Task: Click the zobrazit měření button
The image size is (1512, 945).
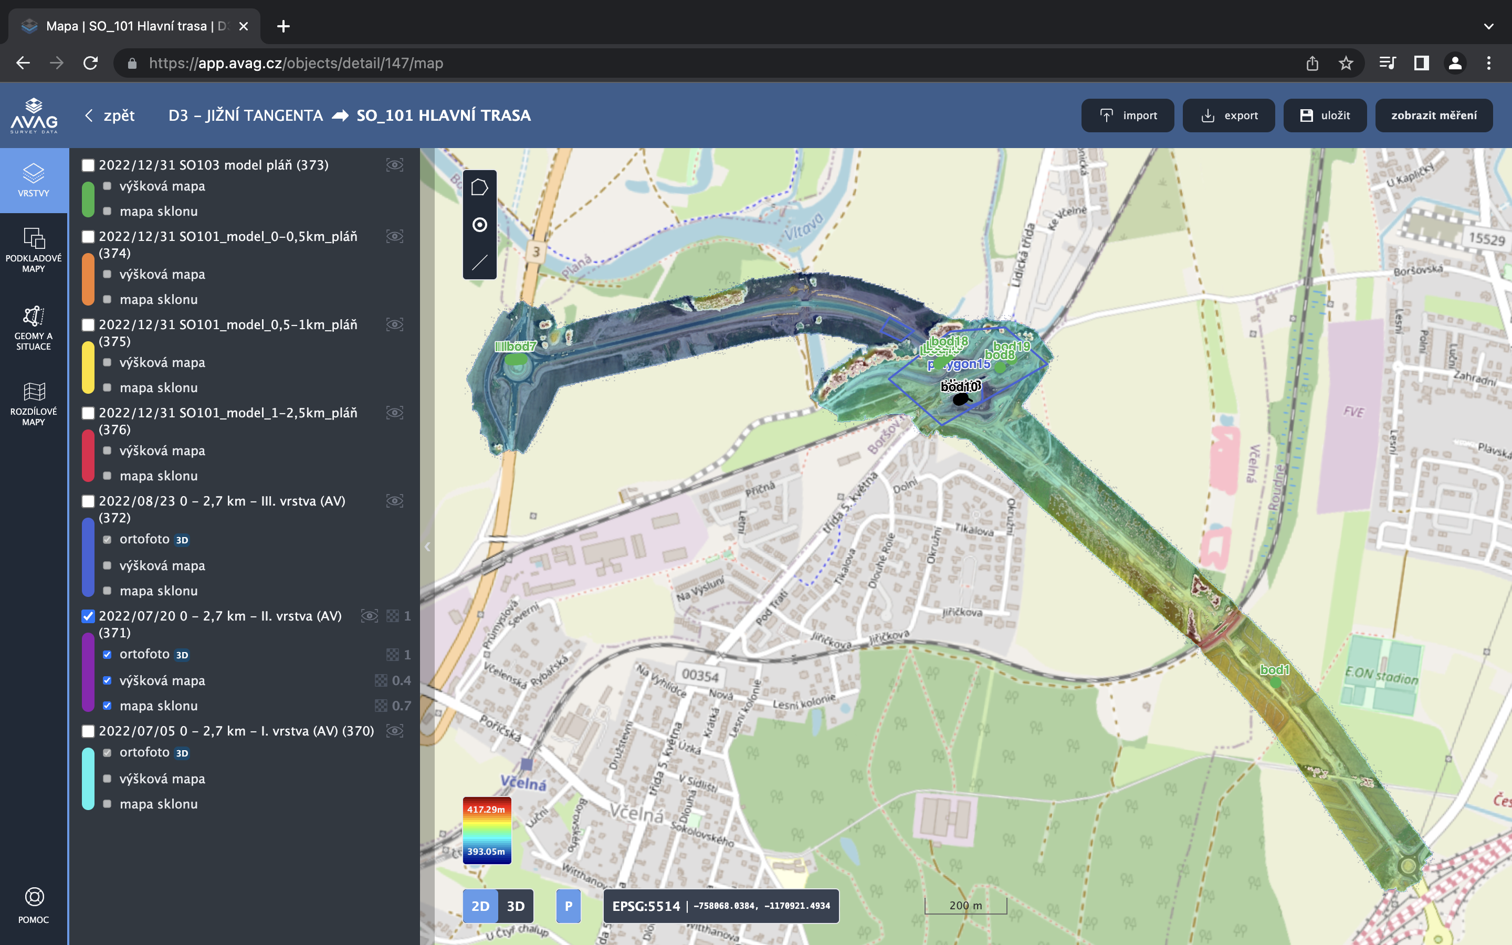Action: tap(1433, 115)
